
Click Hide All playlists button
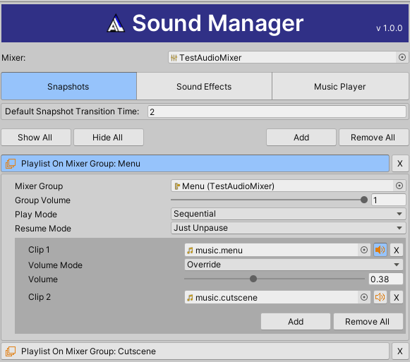click(x=109, y=138)
